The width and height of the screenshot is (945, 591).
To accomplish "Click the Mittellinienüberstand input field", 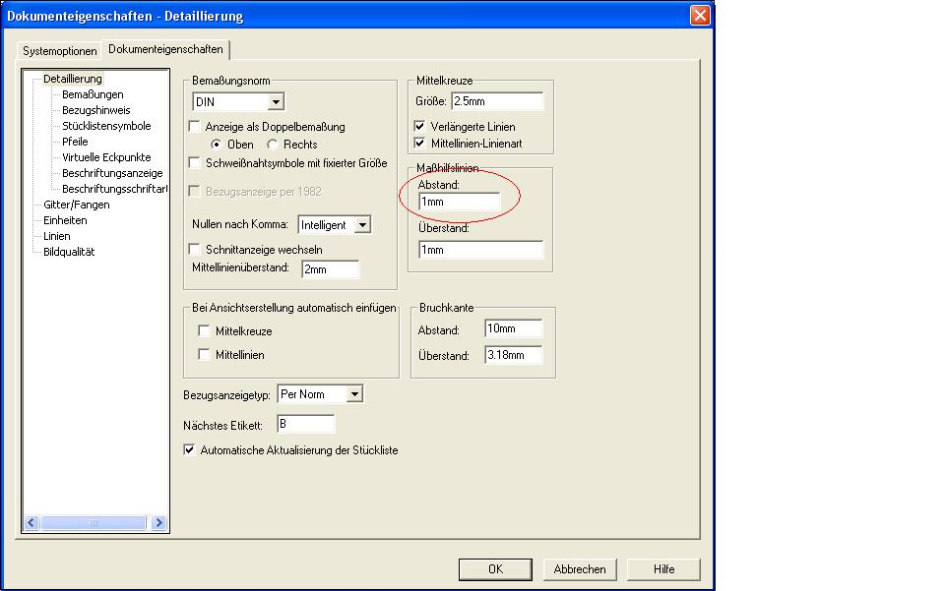I will (x=331, y=269).
